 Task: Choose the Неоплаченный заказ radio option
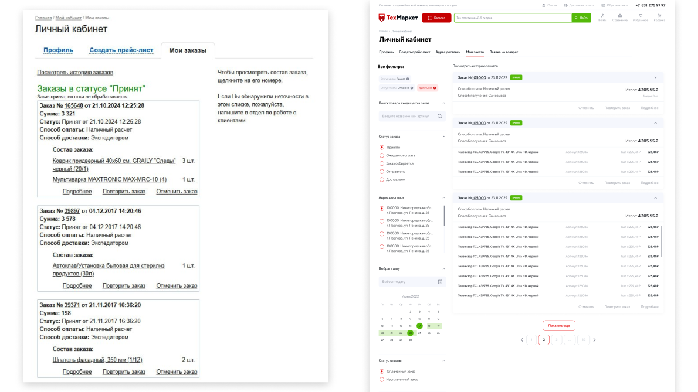[382, 380]
